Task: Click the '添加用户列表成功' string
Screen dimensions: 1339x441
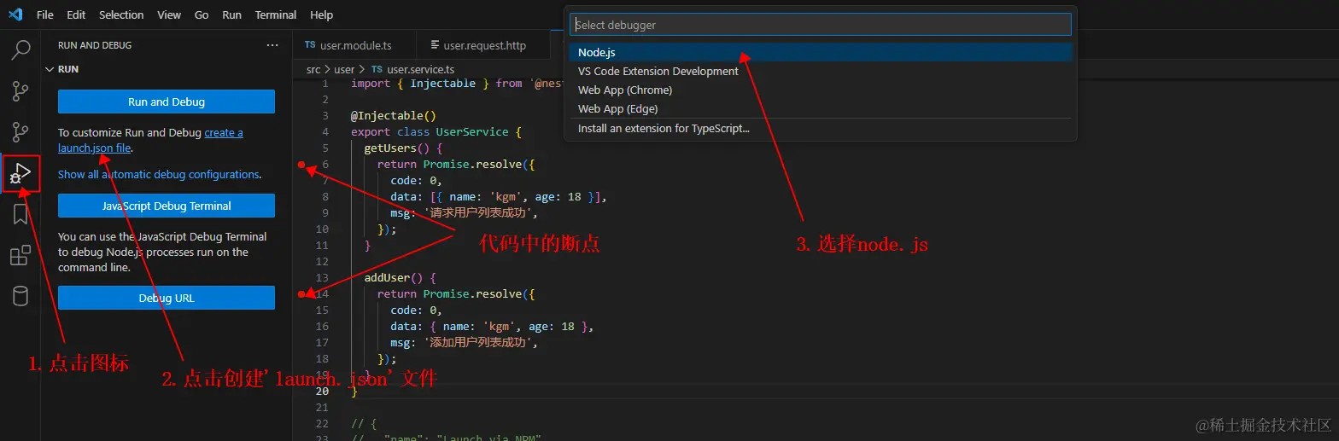Action: (x=477, y=343)
